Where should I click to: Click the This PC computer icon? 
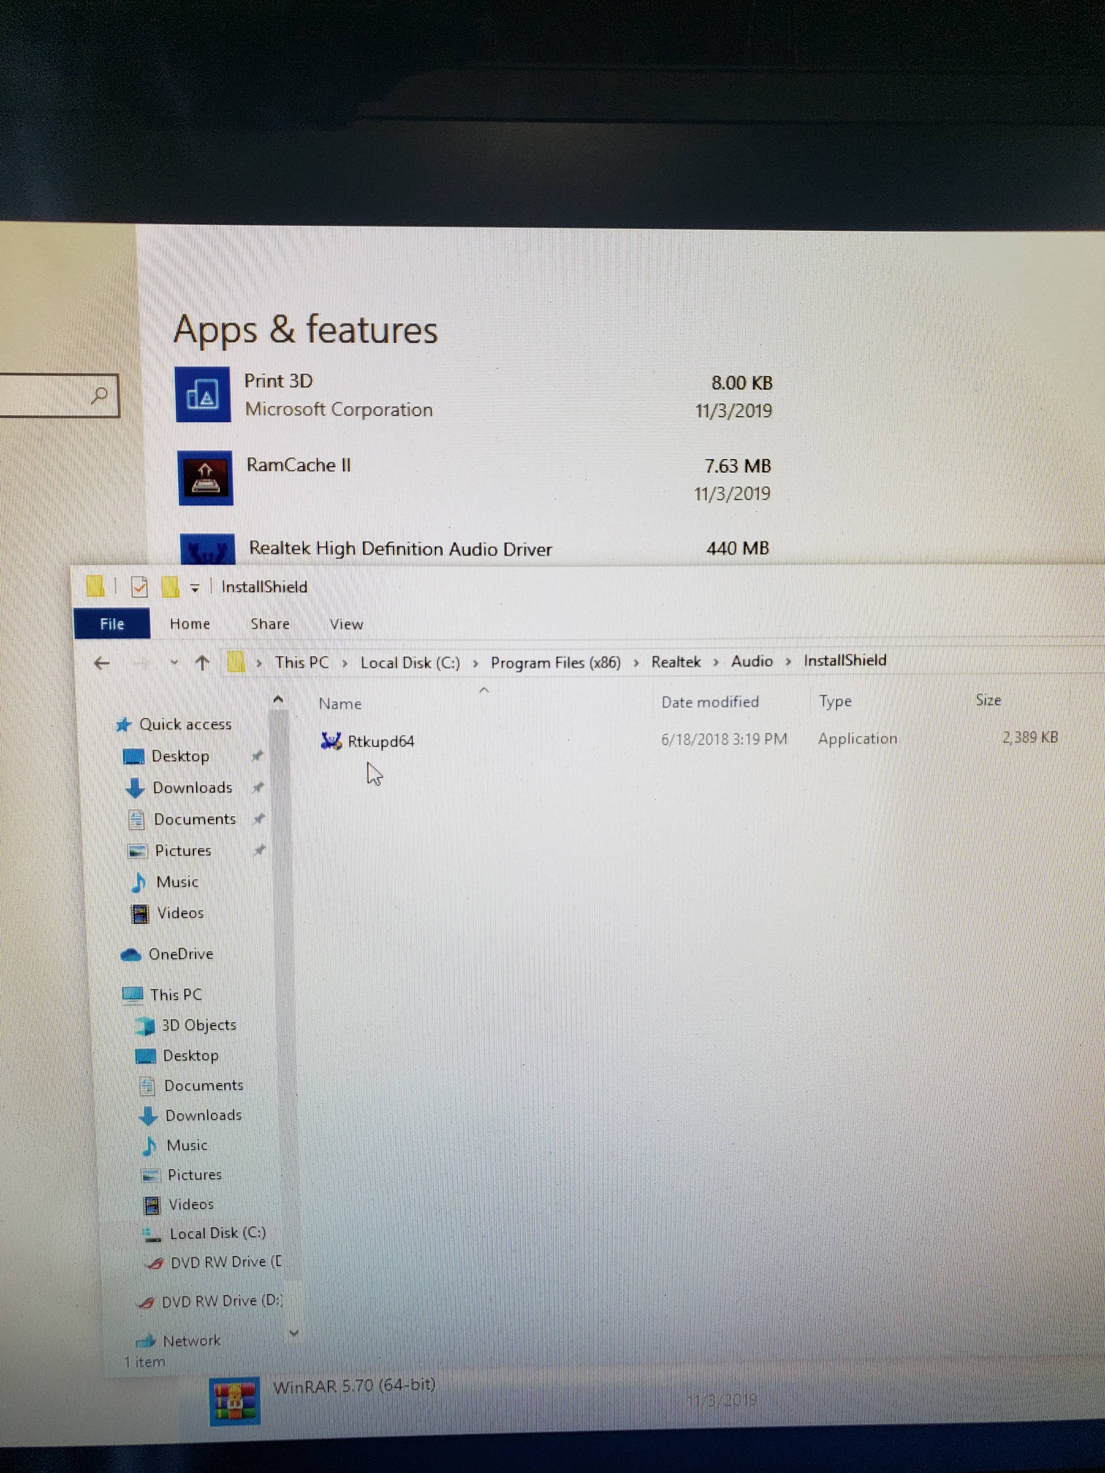(x=133, y=995)
